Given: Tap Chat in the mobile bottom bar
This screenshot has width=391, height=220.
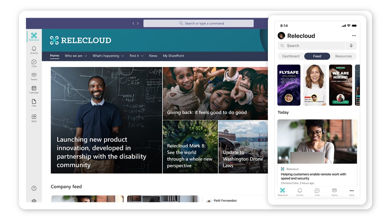Looking at the screenshot, I should coord(317,192).
